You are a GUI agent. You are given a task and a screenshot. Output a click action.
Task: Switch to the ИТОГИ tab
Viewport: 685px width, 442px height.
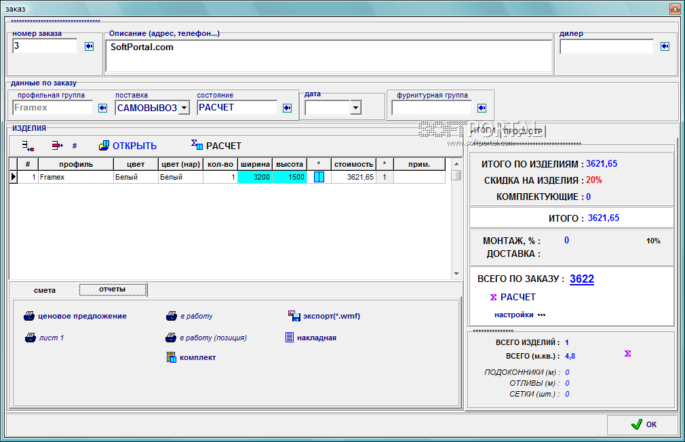[x=483, y=130]
